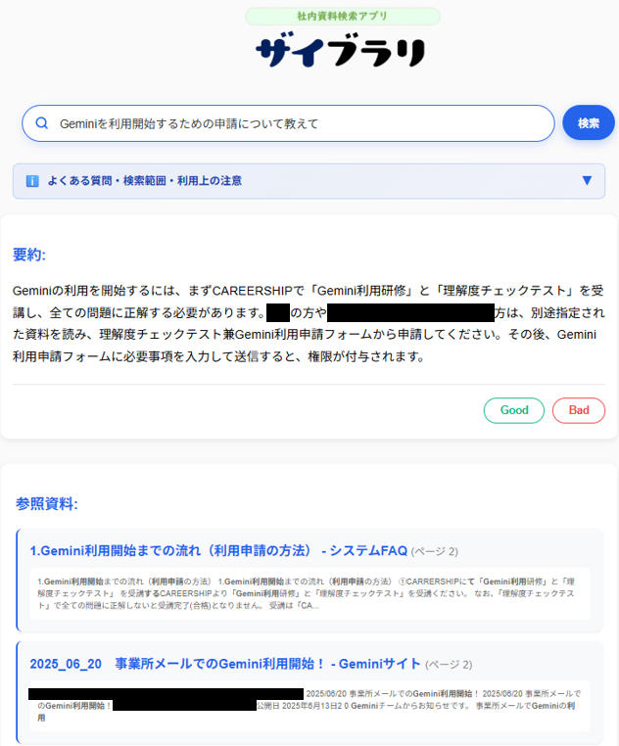Click (ページ 2) next to Geminiサイト
The image size is (619, 746).
click(x=449, y=664)
